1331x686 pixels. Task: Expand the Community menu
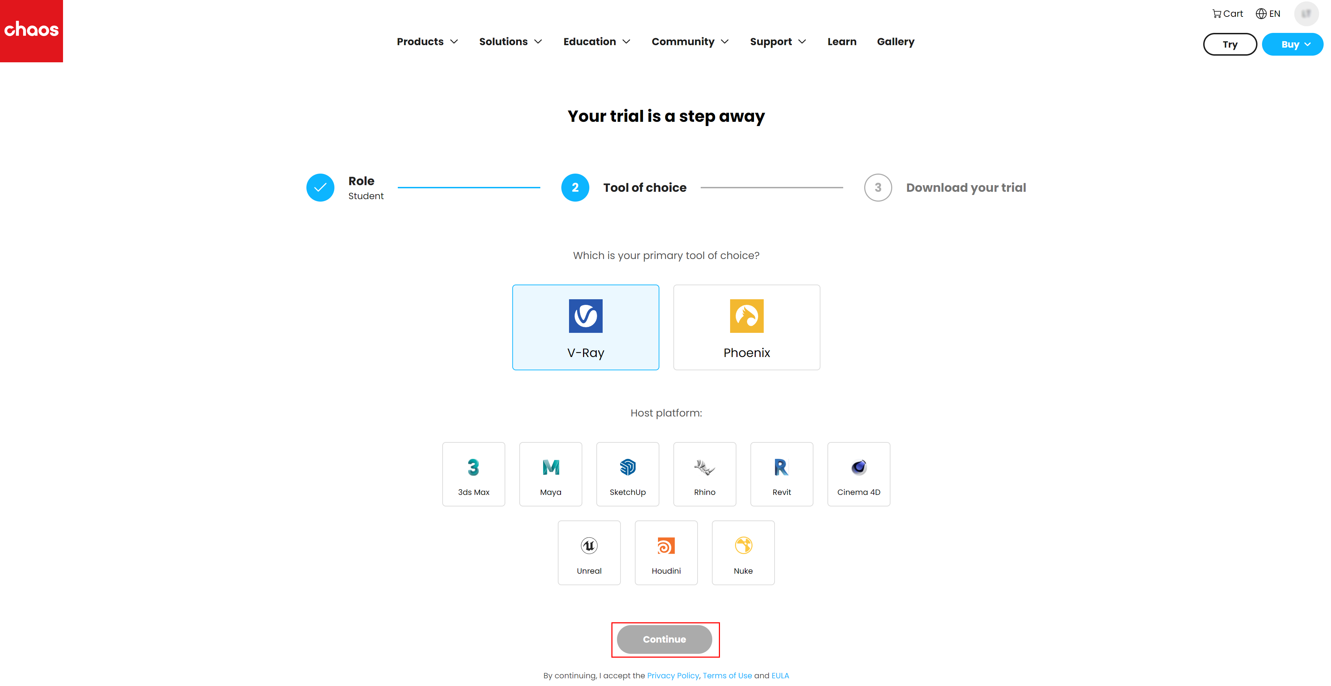(690, 42)
